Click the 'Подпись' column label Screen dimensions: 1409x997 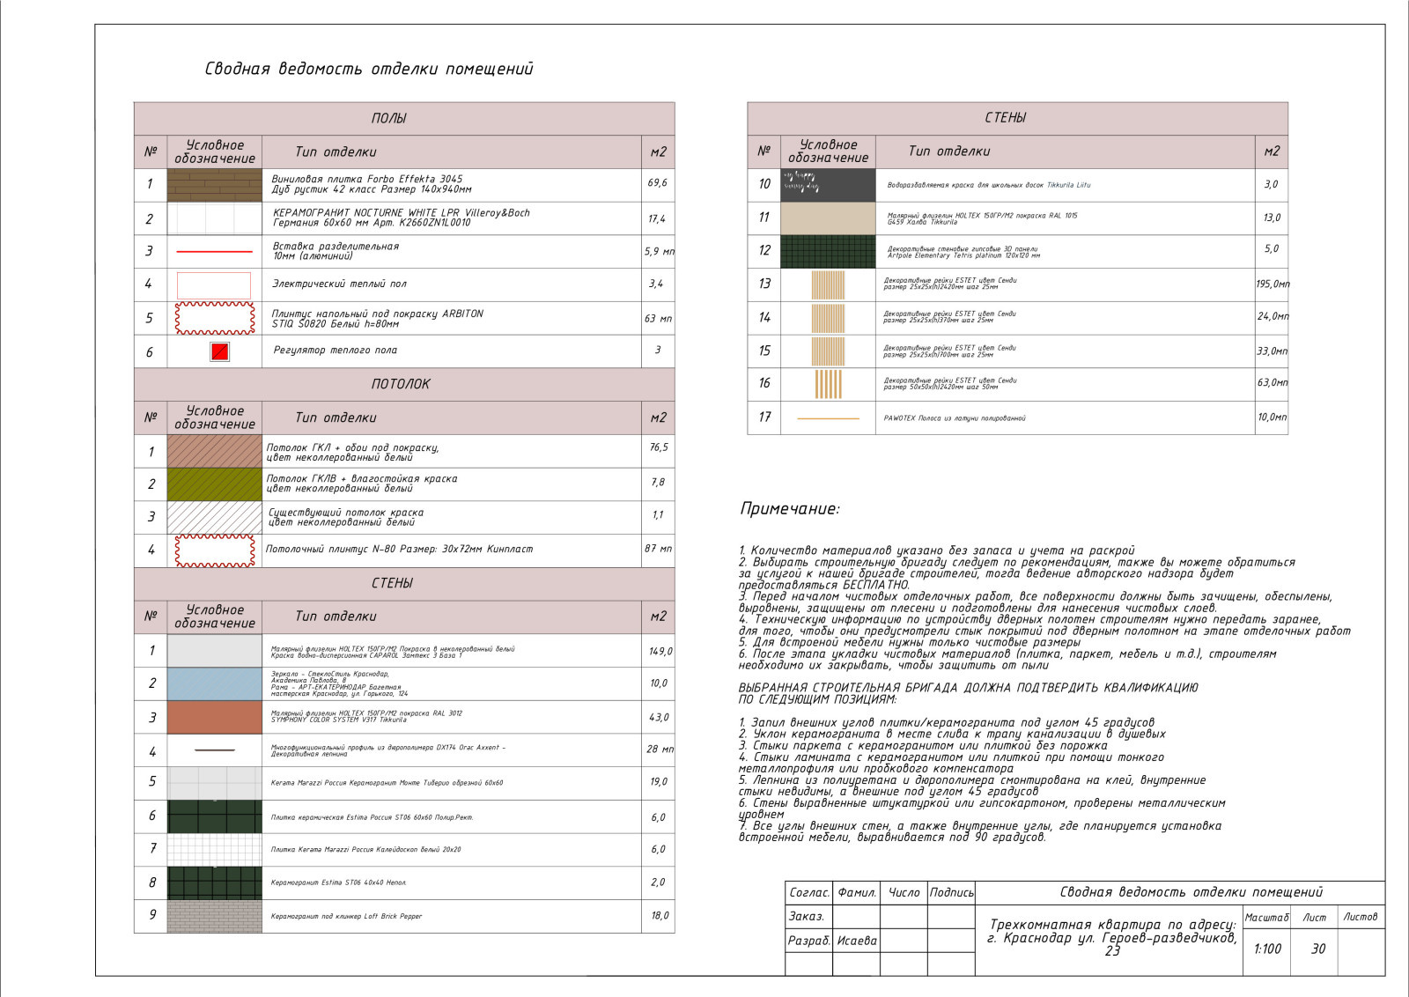tap(952, 893)
